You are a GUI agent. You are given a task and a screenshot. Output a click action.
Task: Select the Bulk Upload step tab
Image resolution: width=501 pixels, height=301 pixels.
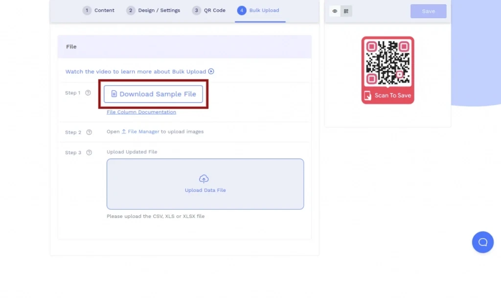coord(258,10)
